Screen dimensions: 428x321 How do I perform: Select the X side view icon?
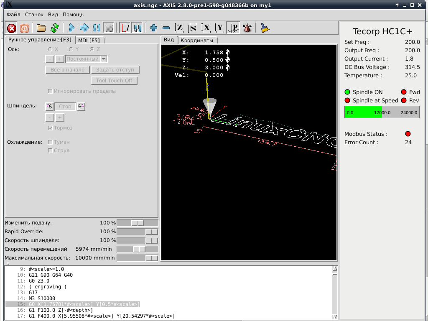pos(206,28)
